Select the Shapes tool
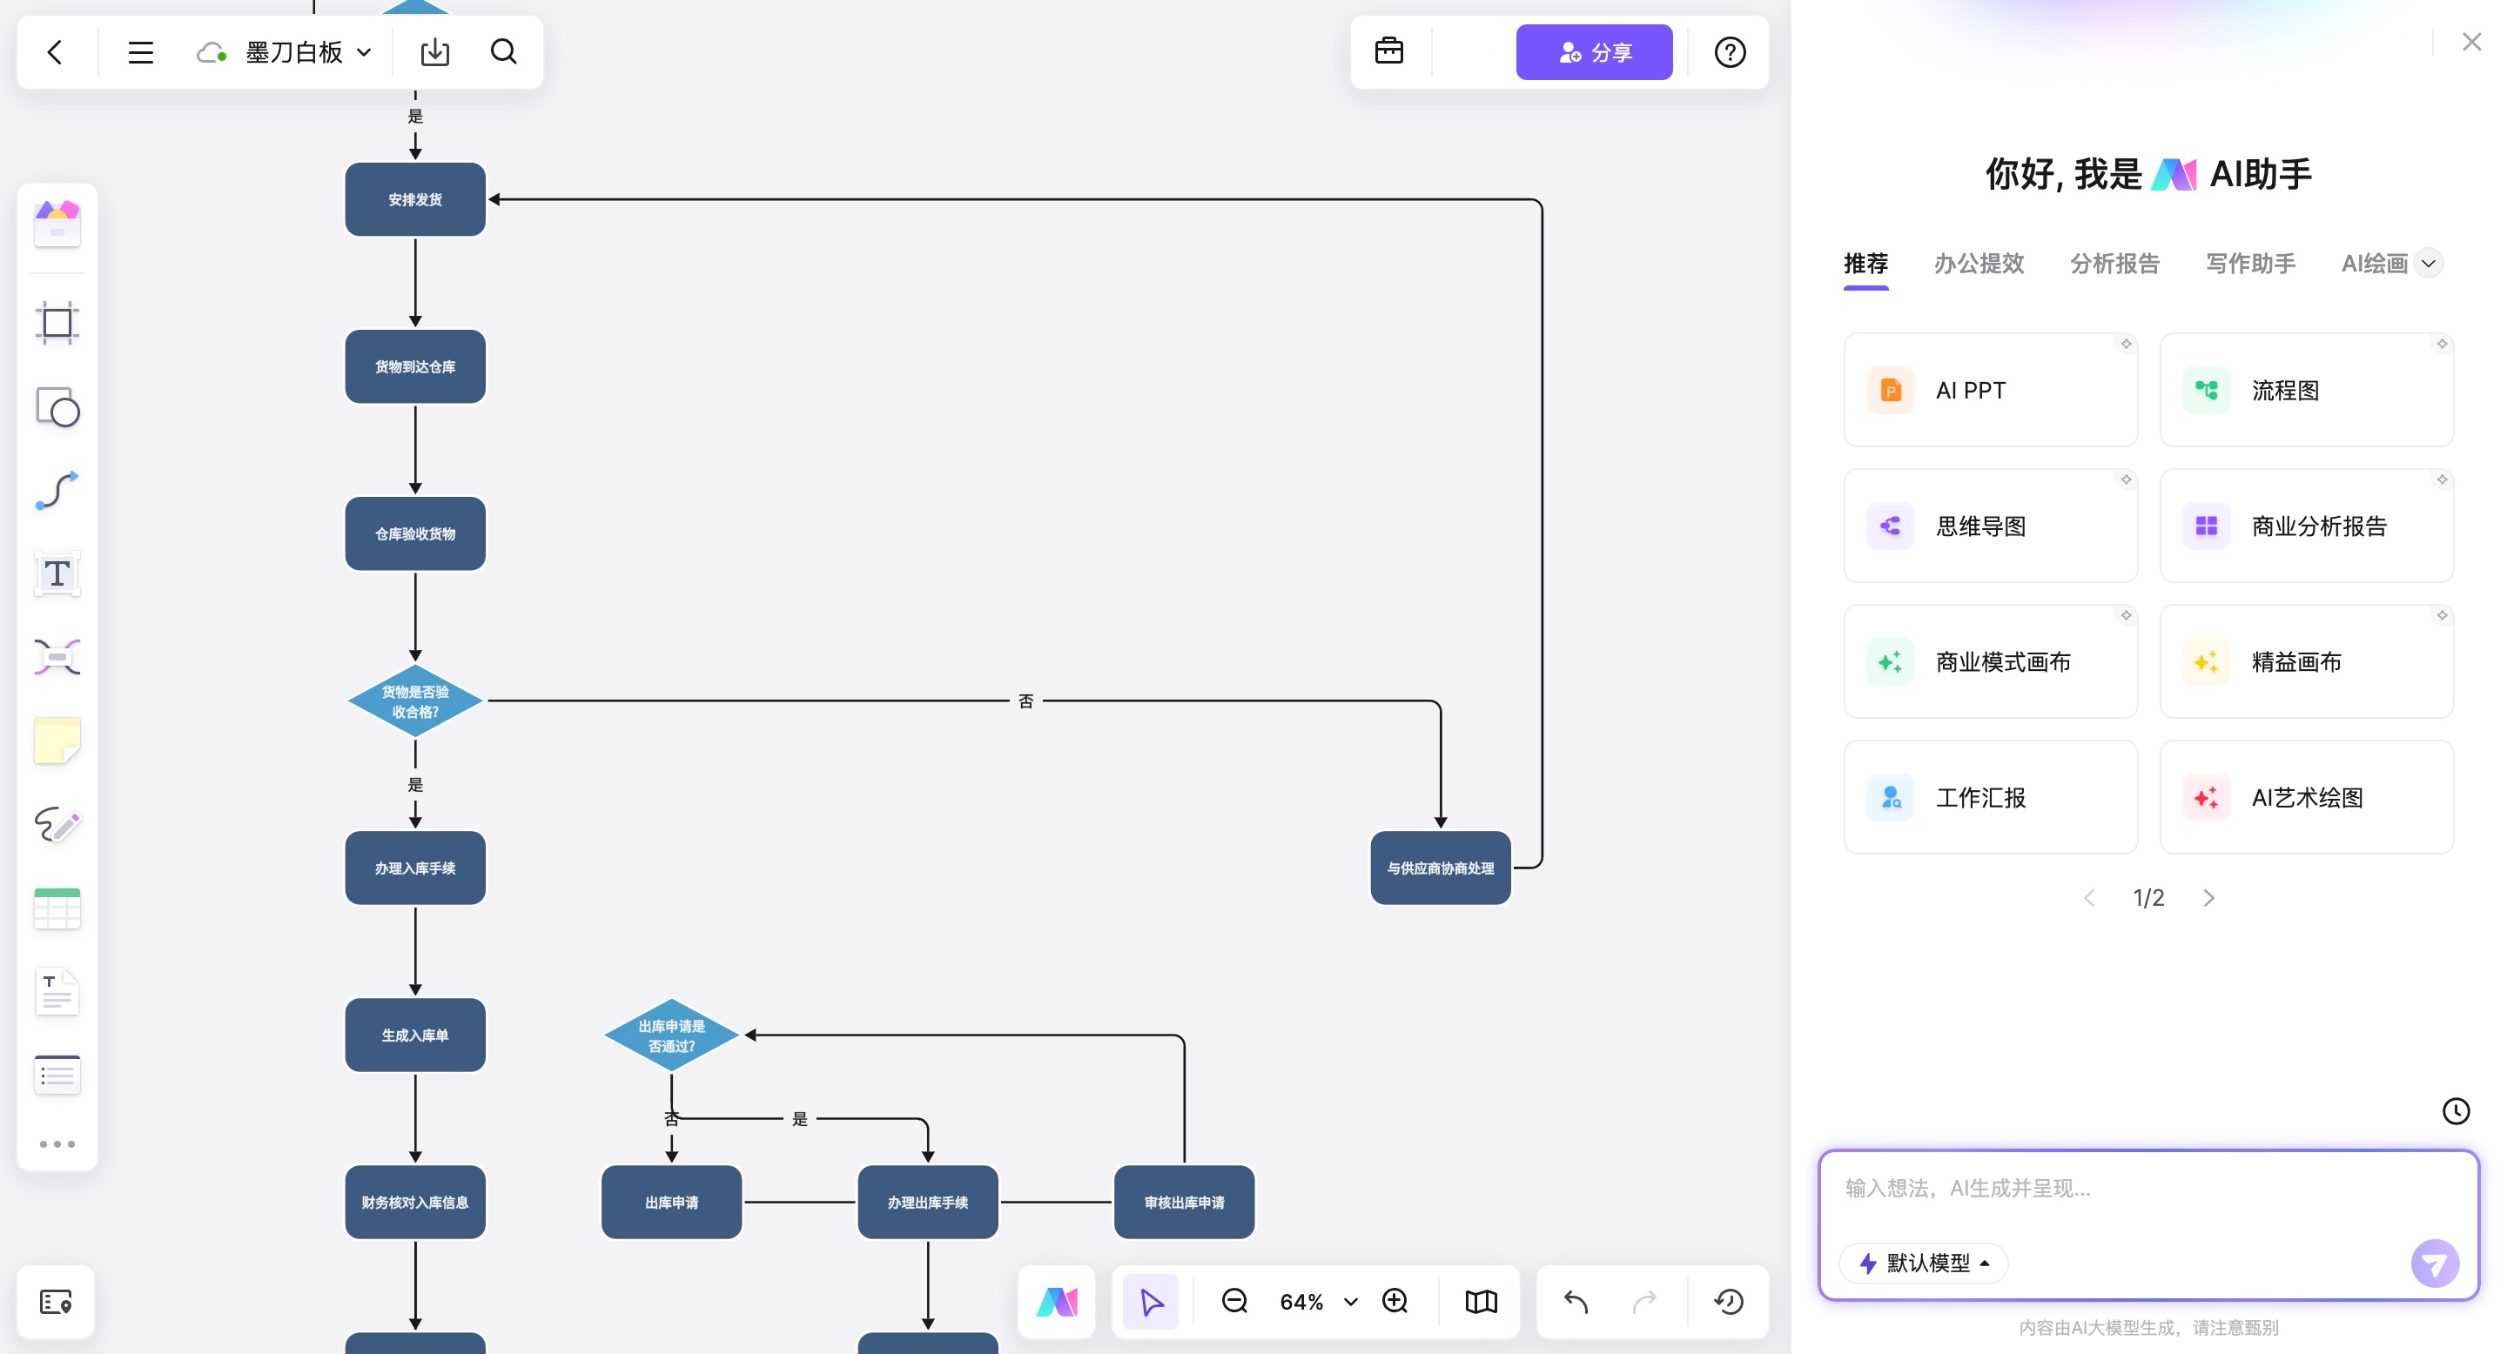The width and height of the screenshot is (2507, 1354). pos(57,406)
